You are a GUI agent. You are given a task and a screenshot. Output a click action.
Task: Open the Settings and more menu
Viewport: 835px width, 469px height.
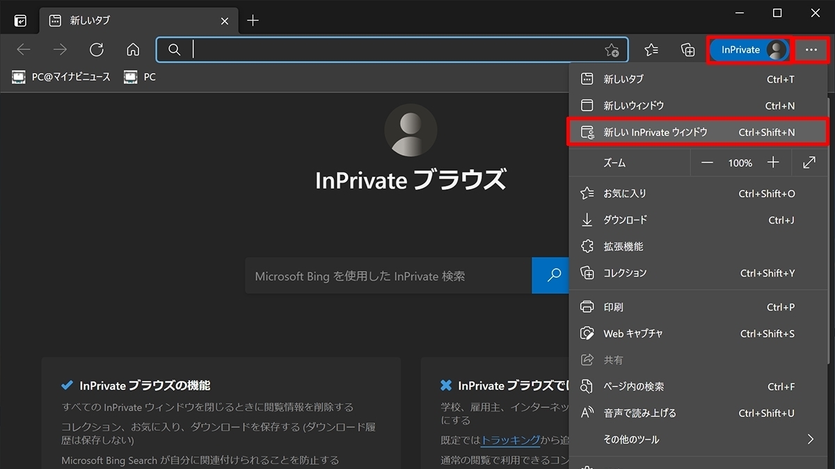coord(811,50)
